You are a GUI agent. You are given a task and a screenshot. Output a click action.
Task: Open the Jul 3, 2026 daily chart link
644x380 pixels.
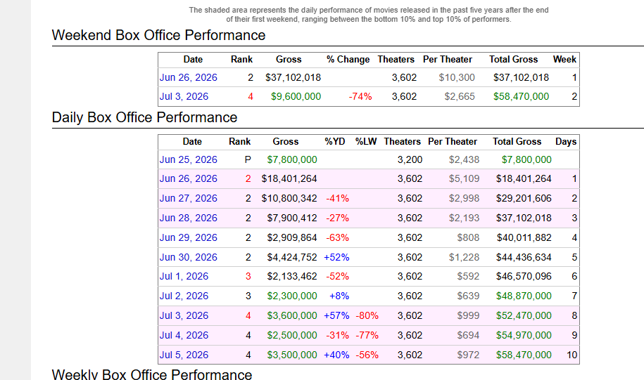(184, 315)
